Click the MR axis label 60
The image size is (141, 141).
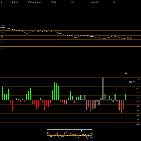[x=137, y=88]
